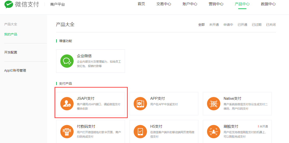The height and width of the screenshot is (143, 289).
Task: Open the 企业微信 product title
Action: (x=84, y=56)
